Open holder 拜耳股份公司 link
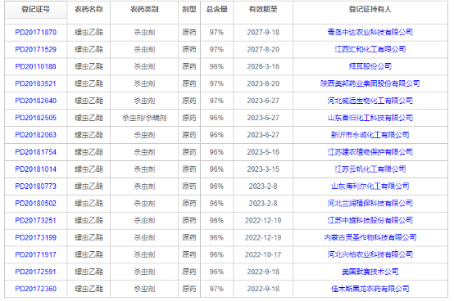The image size is (454, 301). pos(370,66)
